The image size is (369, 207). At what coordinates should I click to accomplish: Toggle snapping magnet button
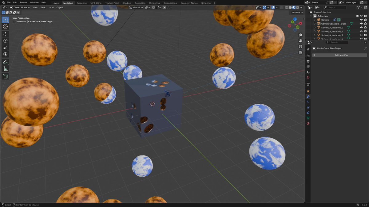click(x=153, y=7)
